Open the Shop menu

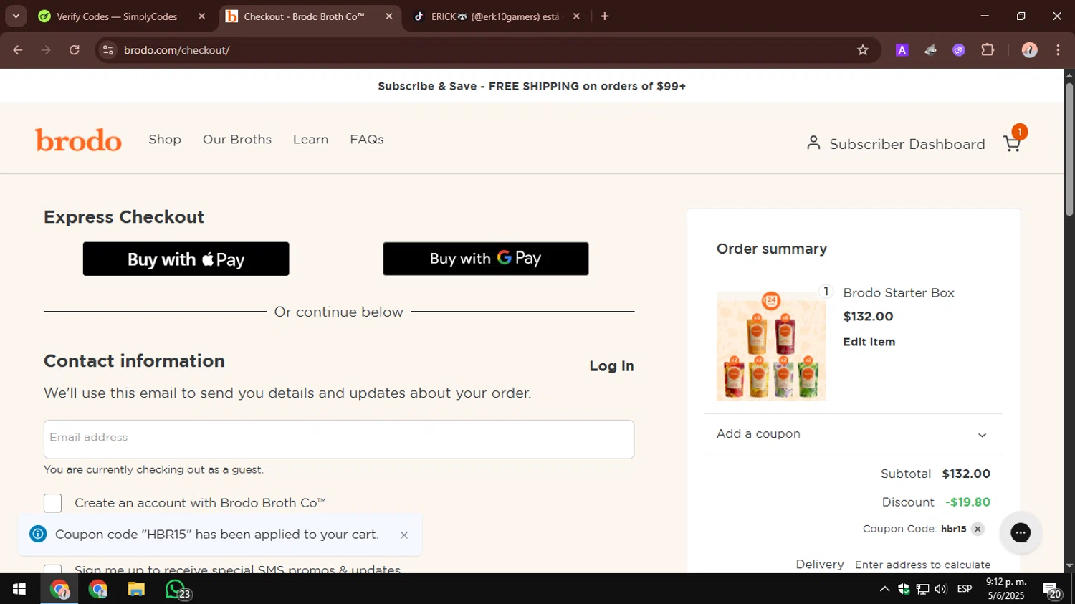pos(165,140)
